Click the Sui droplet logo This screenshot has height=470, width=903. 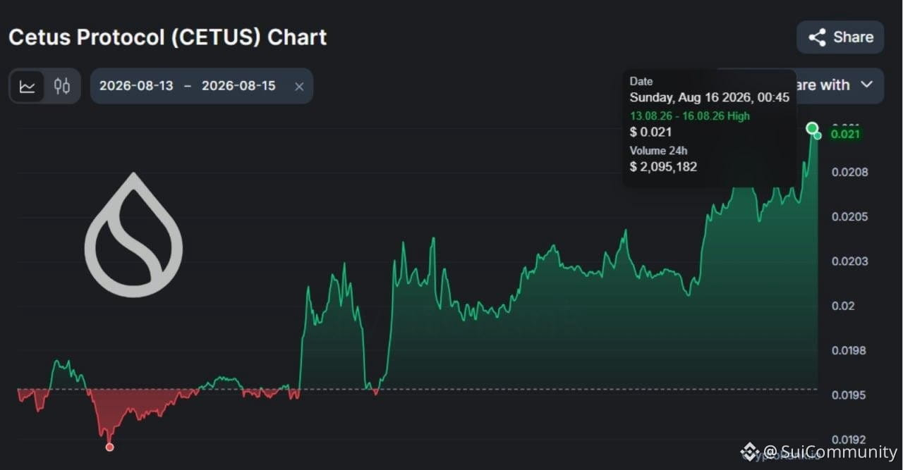(x=133, y=233)
